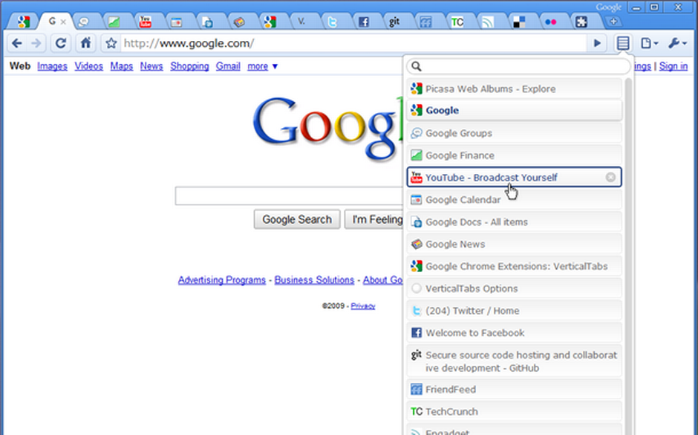Select 'Google Docs - All items' in the list

point(514,222)
